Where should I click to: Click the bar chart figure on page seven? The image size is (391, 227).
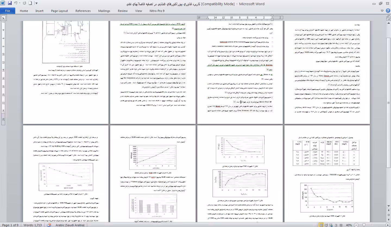pyautogui.click(x=153, y=206)
